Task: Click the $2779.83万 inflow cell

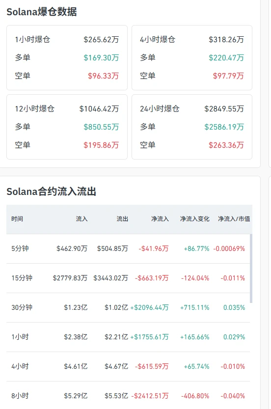Action: pyautogui.click(x=70, y=278)
